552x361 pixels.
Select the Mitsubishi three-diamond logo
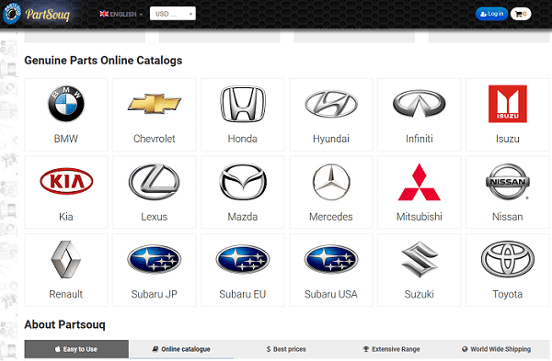(x=419, y=182)
